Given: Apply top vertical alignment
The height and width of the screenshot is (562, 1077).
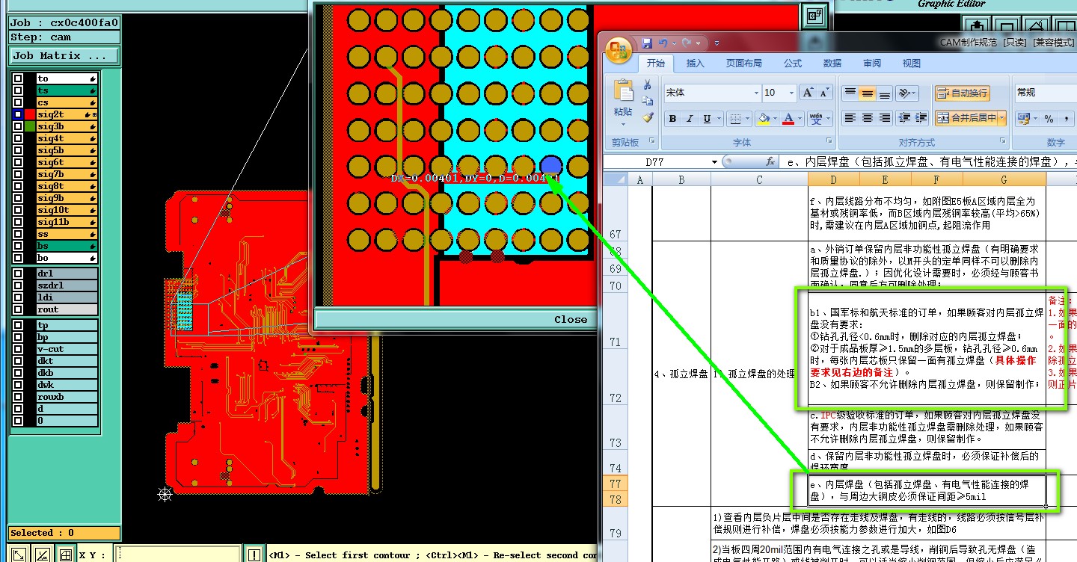Looking at the screenshot, I should coord(850,93).
